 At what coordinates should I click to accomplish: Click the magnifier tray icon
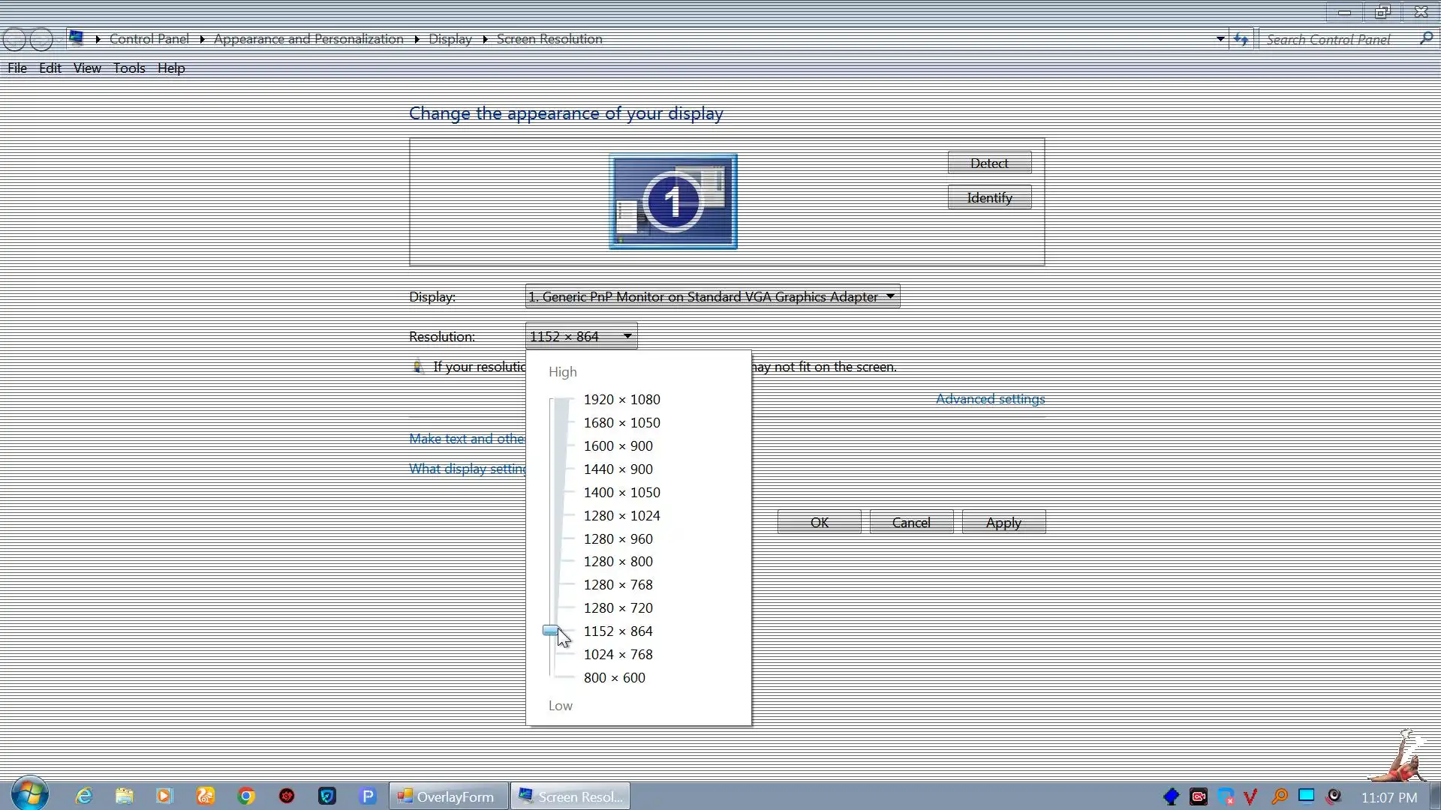[1280, 796]
